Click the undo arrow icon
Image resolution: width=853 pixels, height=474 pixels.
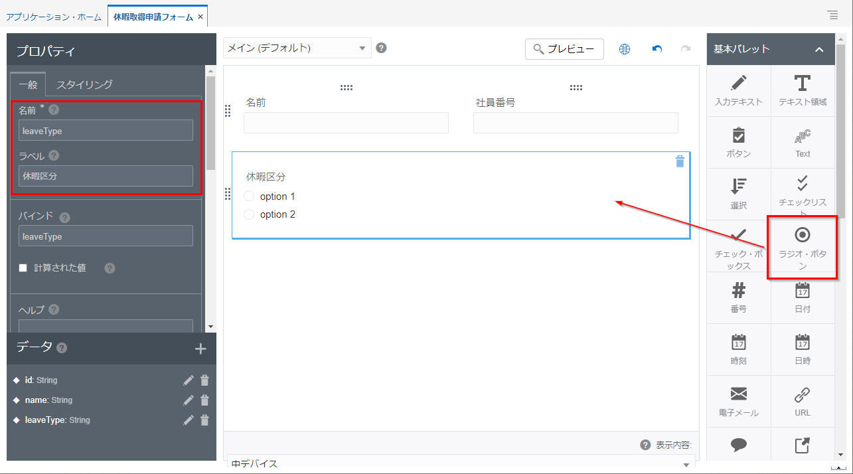pyautogui.click(x=657, y=49)
